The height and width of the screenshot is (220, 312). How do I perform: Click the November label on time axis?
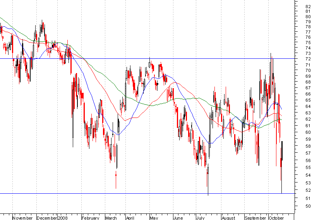[x=23, y=218]
